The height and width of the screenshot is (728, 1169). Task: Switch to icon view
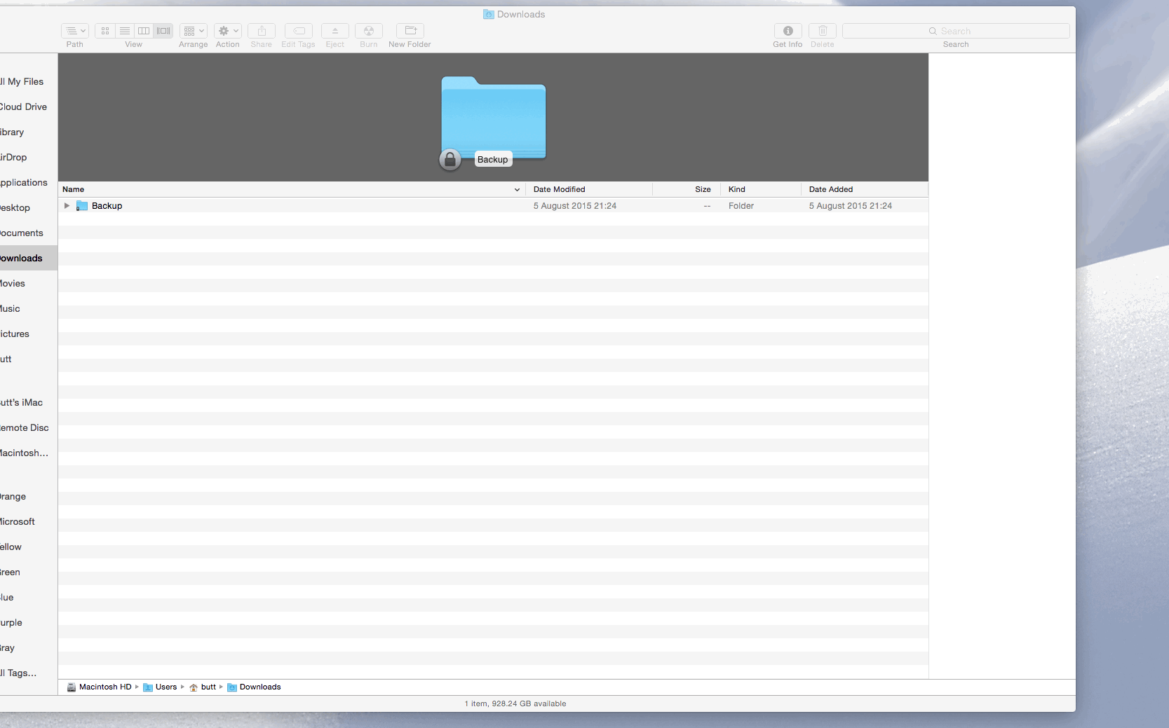tap(105, 31)
